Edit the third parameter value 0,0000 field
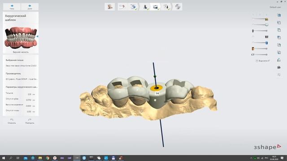The image size is (287, 161). pos(29,106)
